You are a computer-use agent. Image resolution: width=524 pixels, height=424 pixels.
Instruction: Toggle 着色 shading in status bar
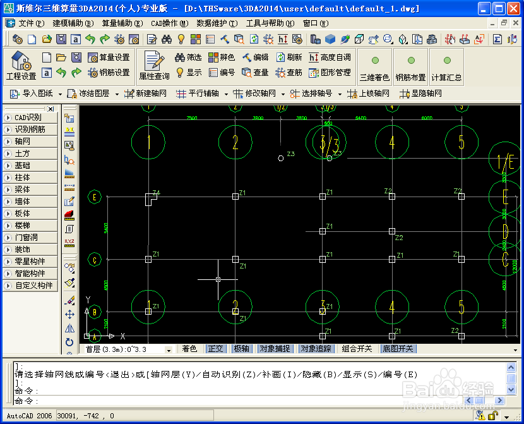pos(189,349)
